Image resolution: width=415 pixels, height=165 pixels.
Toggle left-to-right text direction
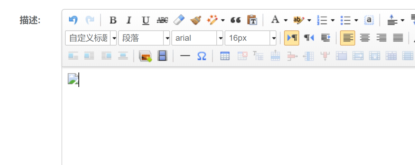292,38
